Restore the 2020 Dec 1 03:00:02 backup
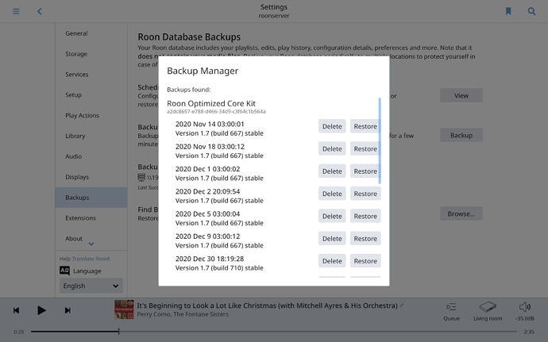The image size is (548, 342). (x=365, y=171)
